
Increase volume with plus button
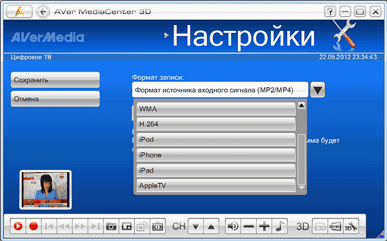(x=264, y=226)
